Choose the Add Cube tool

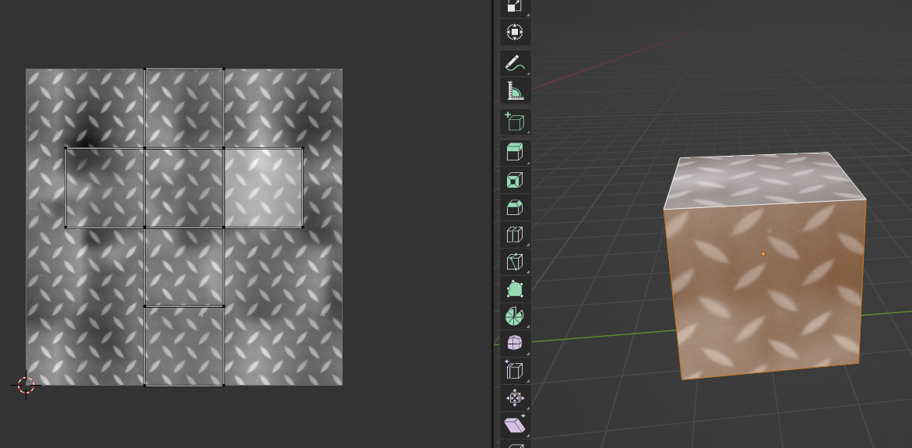click(x=516, y=122)
